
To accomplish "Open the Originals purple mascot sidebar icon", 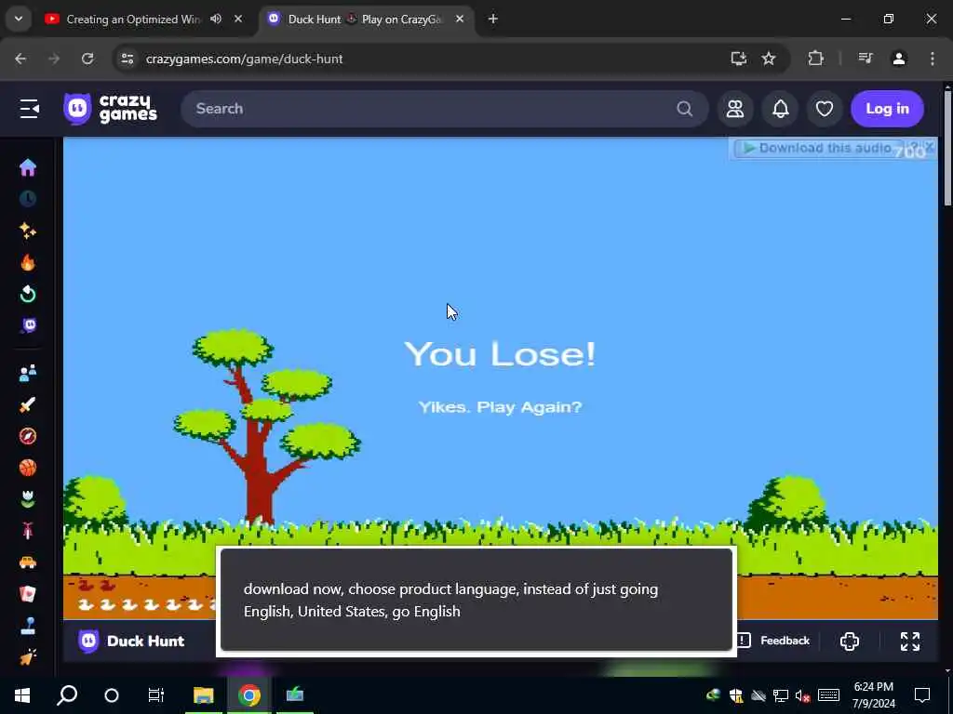I will pos(28,326).
